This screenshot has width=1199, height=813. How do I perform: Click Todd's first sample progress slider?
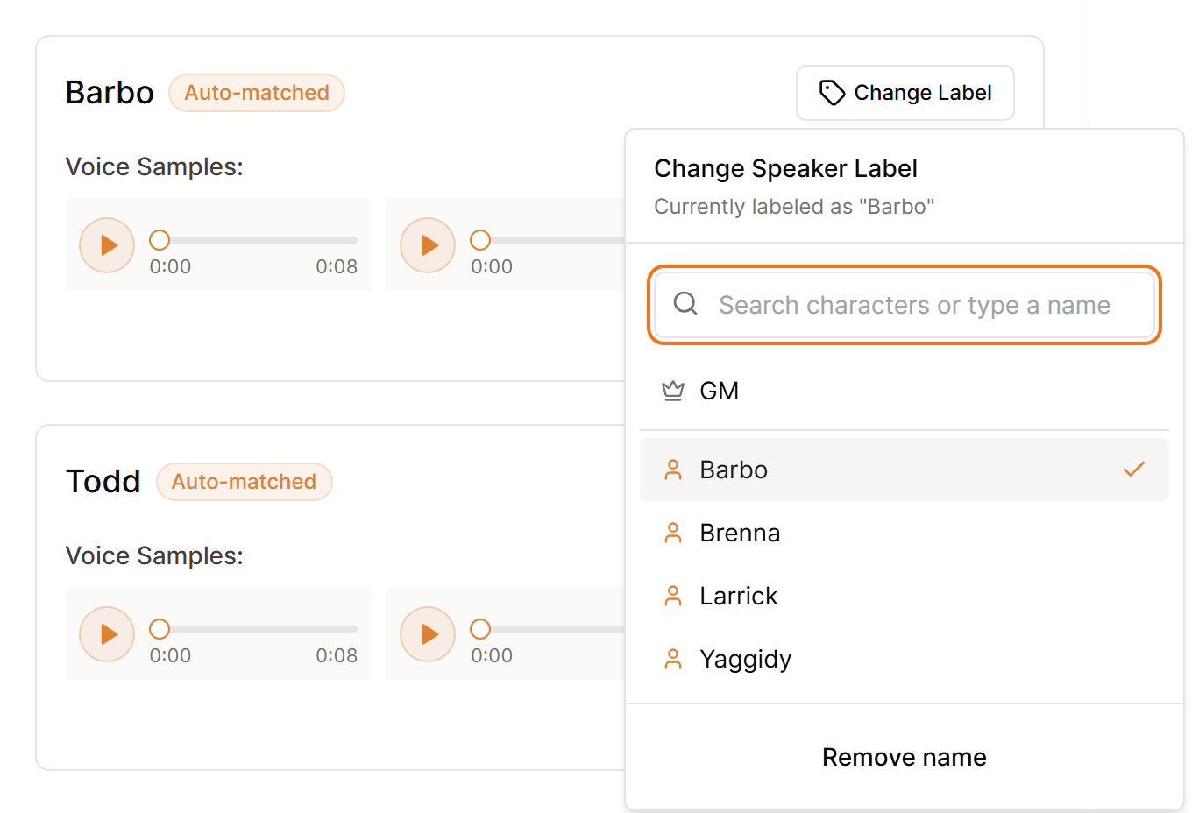254,629
